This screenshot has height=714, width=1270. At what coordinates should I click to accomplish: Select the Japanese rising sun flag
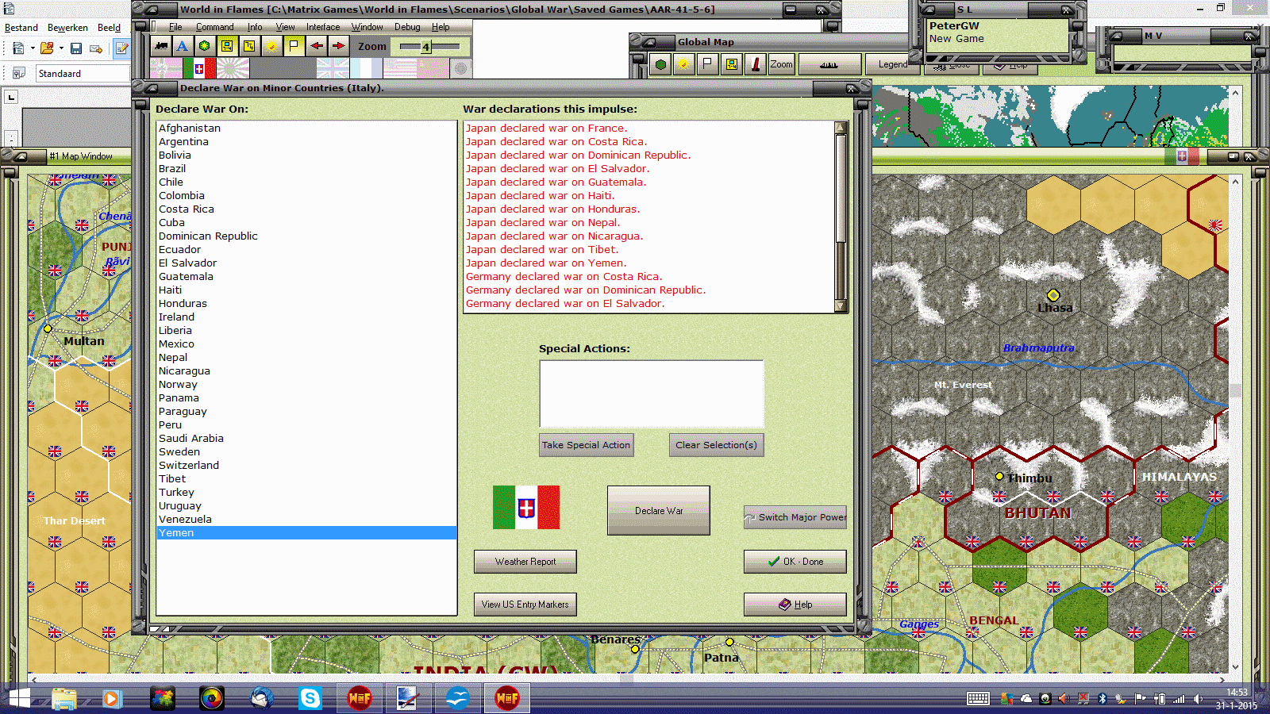point(233,68)
